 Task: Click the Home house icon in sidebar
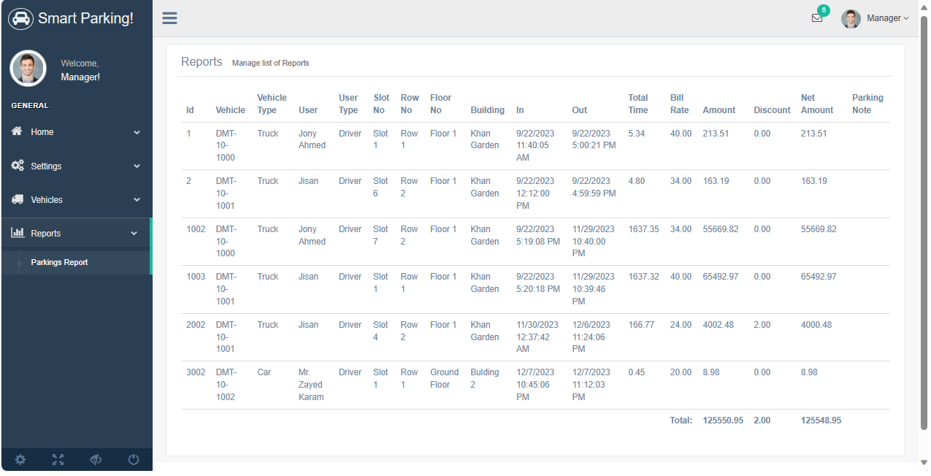(18, 131)
